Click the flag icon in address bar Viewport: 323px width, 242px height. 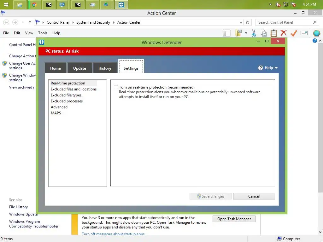38,22
